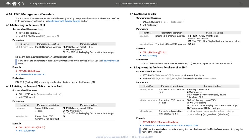Advance to next page with right chevron
This screenshot has height=140, width=249.
tap(23, 3)
